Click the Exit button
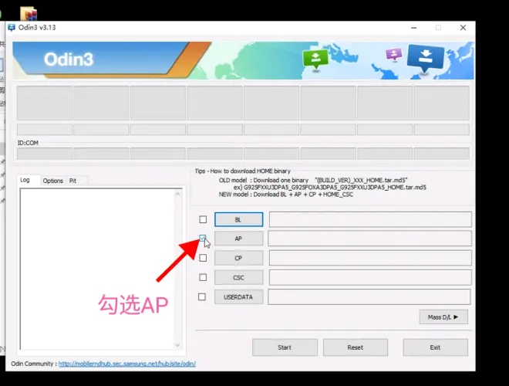 pos(435,347)
